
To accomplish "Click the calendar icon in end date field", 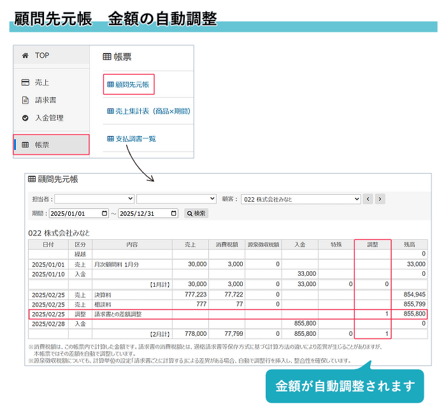I will tap(173, 213).
